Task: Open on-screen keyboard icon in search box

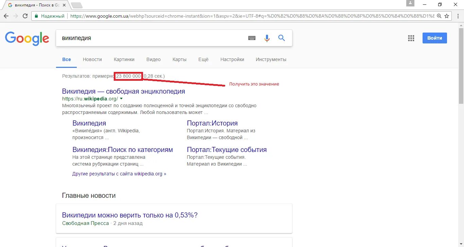Action: [252, 38]
